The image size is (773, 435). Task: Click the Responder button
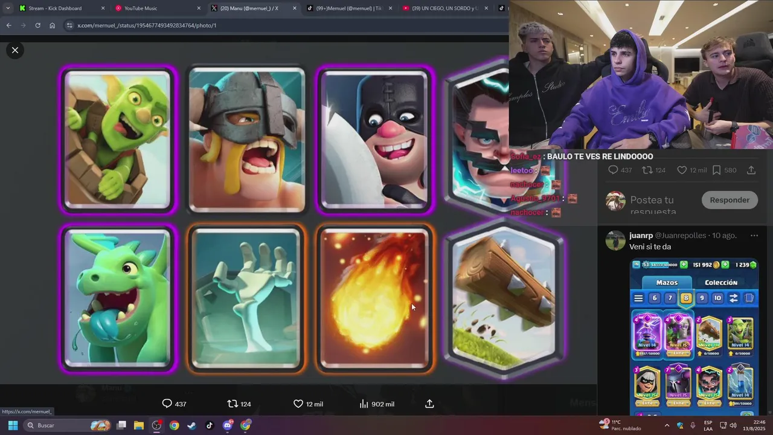(730, 200)
